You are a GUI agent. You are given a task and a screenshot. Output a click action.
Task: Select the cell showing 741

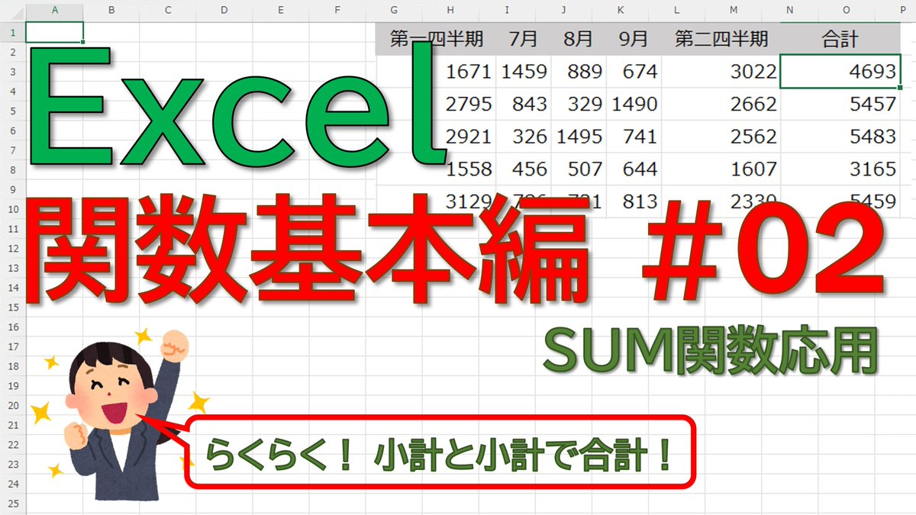tap(634, 137)
